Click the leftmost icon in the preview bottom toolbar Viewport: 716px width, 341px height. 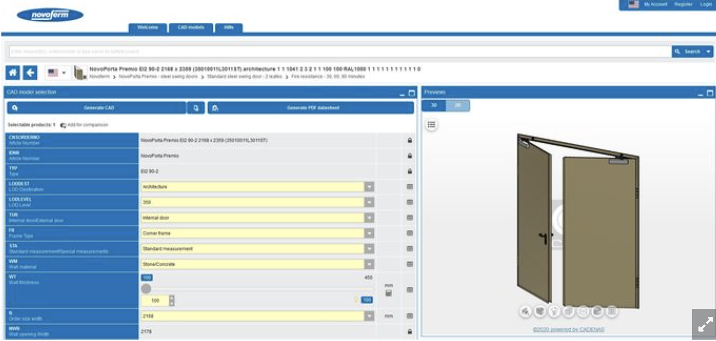525,311
